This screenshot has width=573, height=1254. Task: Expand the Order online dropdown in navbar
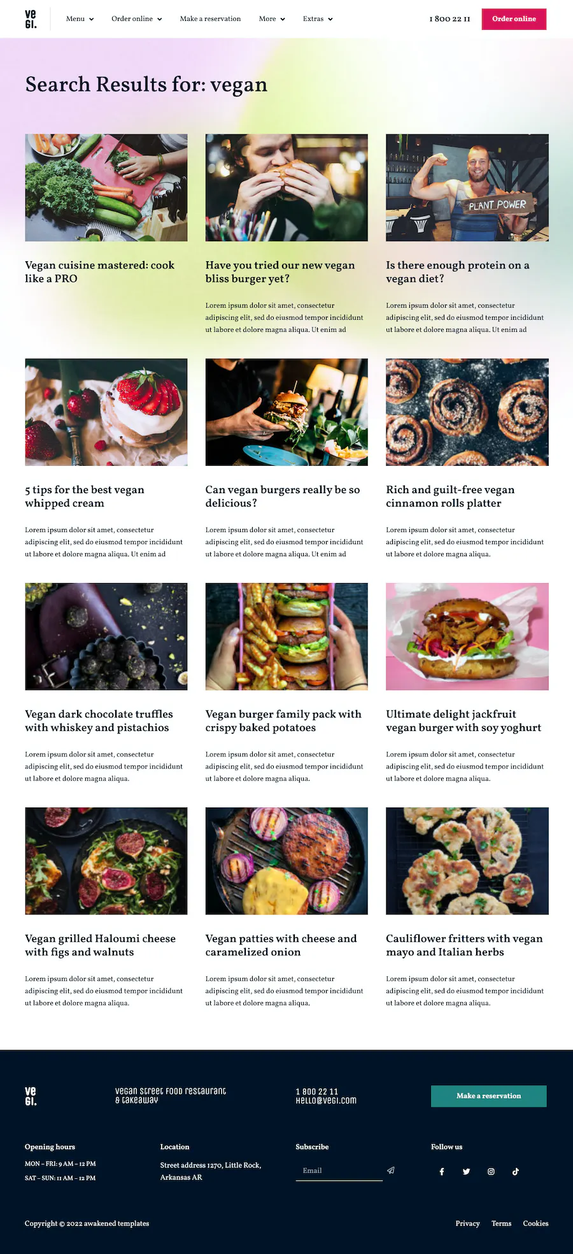137,19
